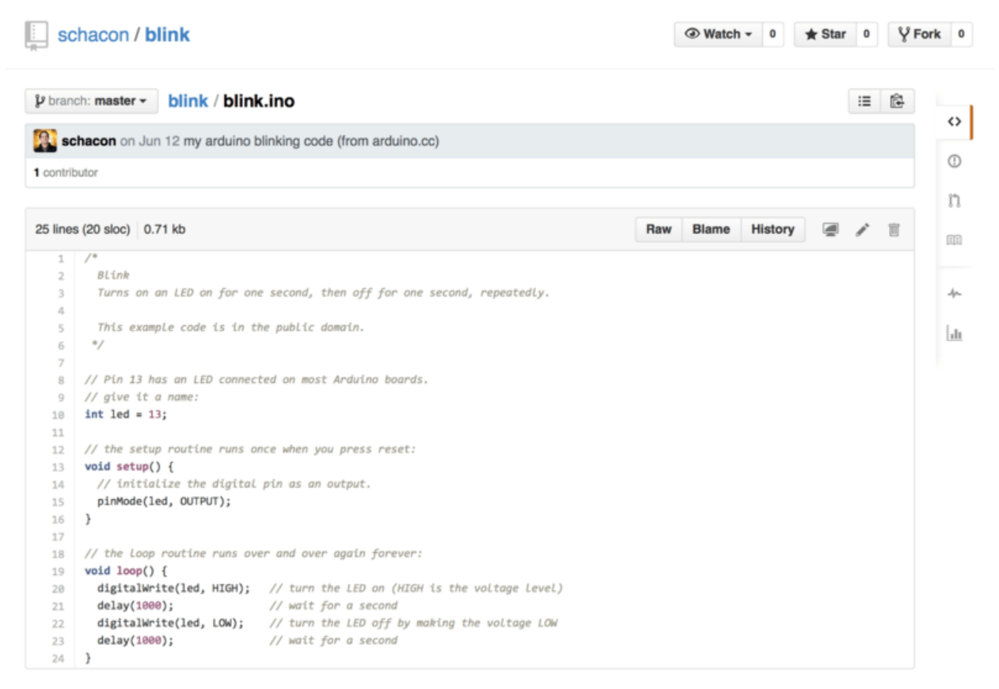Open the Pull Requests sidebar icon

(955, 201)
